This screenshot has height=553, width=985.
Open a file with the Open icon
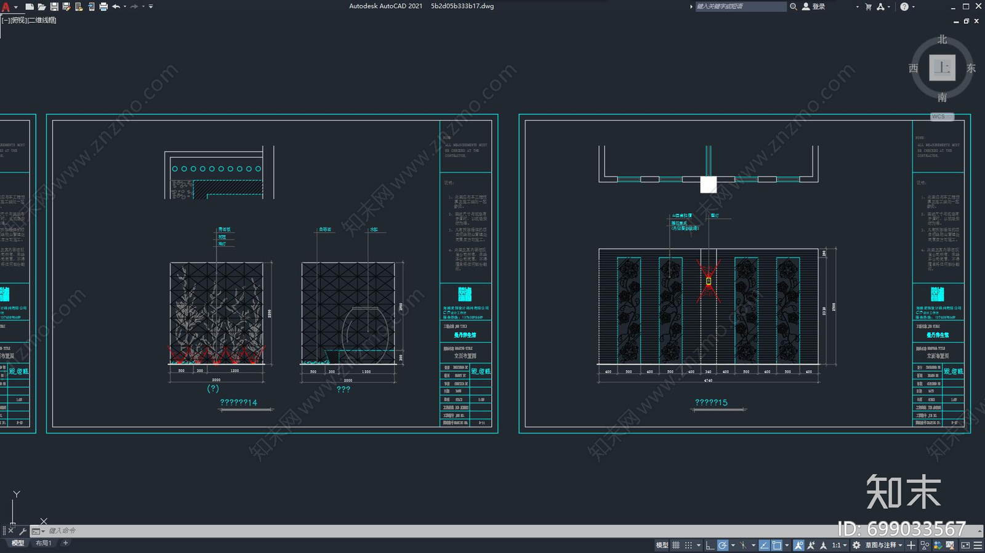click(x=41, y=6)
